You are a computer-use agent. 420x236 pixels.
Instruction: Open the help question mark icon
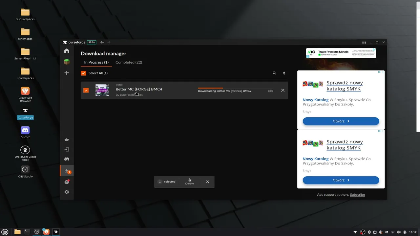pyautogui.click(x=67, y=182)
